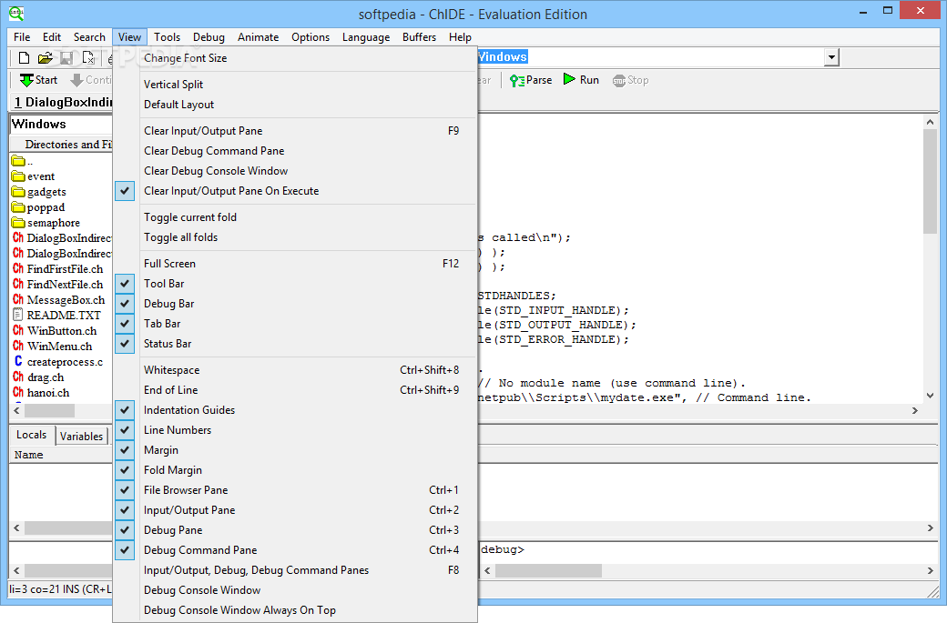This screenshot has height=623, width=947.
Task: Click the Start debug button
Action: 38,80
